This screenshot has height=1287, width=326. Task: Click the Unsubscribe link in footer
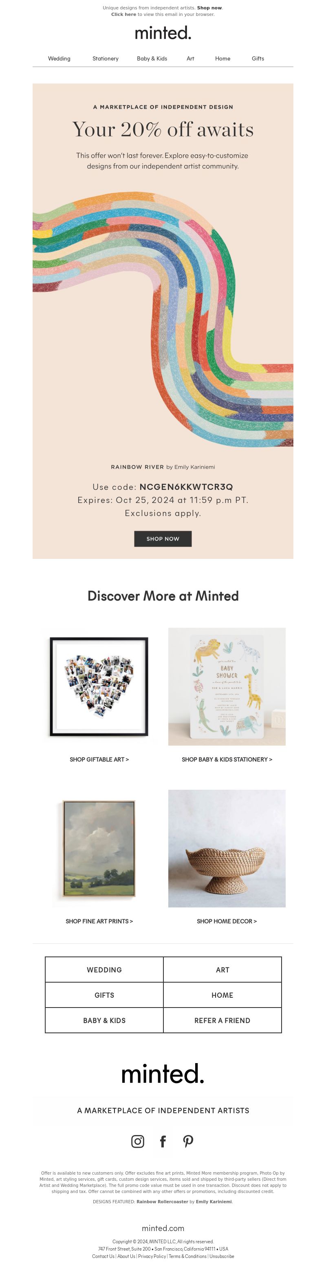coord(222,1256)
